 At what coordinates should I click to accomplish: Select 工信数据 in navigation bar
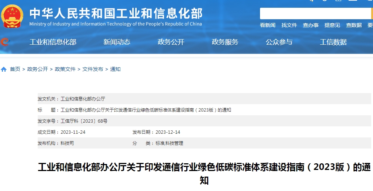coord(333,42)
